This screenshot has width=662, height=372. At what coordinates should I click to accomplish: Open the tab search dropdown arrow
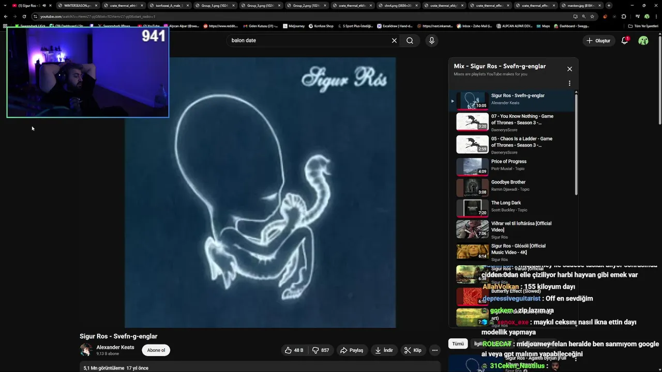[x=4, y=5]
